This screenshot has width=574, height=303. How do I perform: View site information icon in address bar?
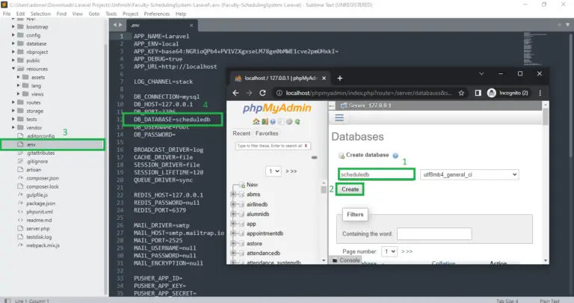(280, 93)
